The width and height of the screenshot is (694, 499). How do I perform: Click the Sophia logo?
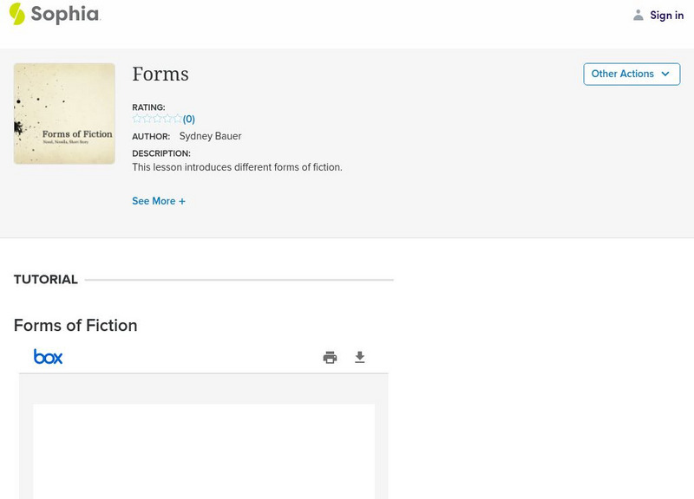54,14
